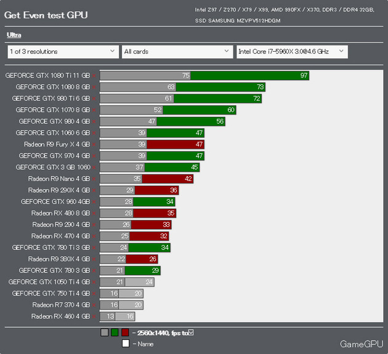Screen dimensions: 388x354
Task: Remove GEFORCE GTX 960 4GB via red X
Action: pos(94,202)
